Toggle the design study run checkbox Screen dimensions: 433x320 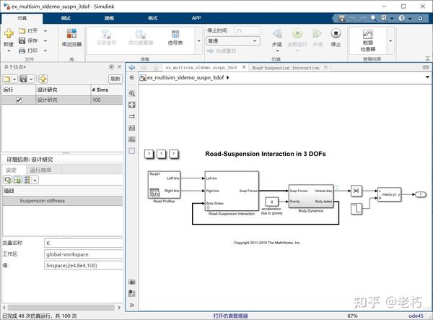19,100
